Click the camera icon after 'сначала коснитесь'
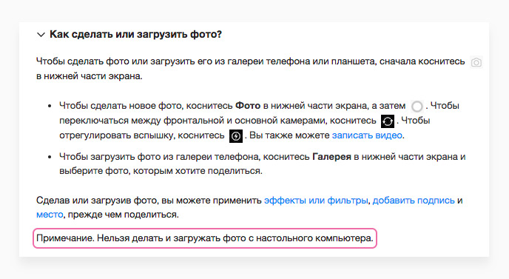This screenshot has height=279, width=509. 476,62
